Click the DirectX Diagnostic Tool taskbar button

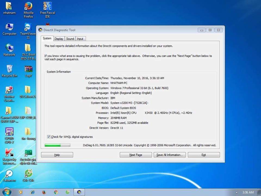pos(79,192)
